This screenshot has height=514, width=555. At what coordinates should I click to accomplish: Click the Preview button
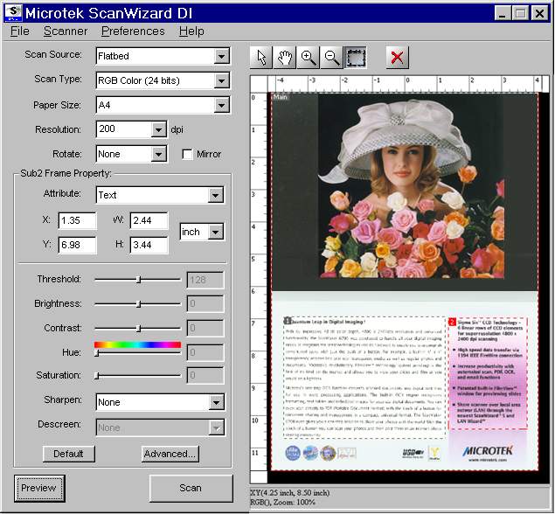pyautogui.click(x=39, y=488)
